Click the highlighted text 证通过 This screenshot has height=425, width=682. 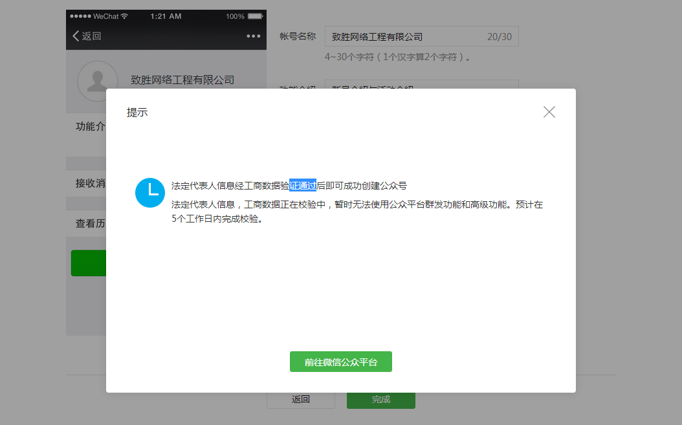point(303,186)
